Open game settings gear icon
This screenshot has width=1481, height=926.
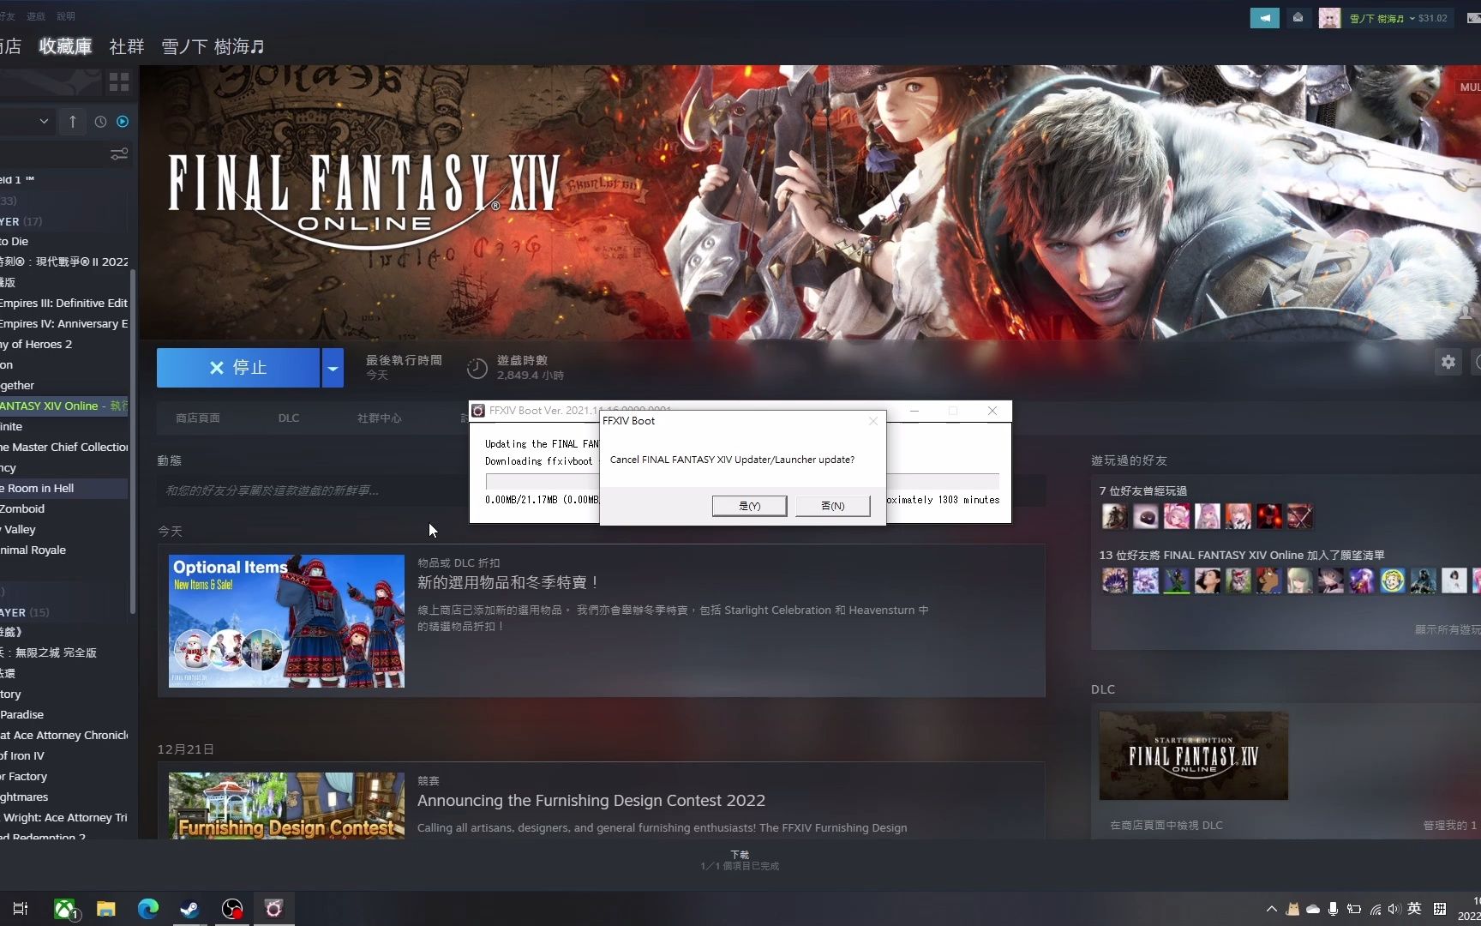1448,362
